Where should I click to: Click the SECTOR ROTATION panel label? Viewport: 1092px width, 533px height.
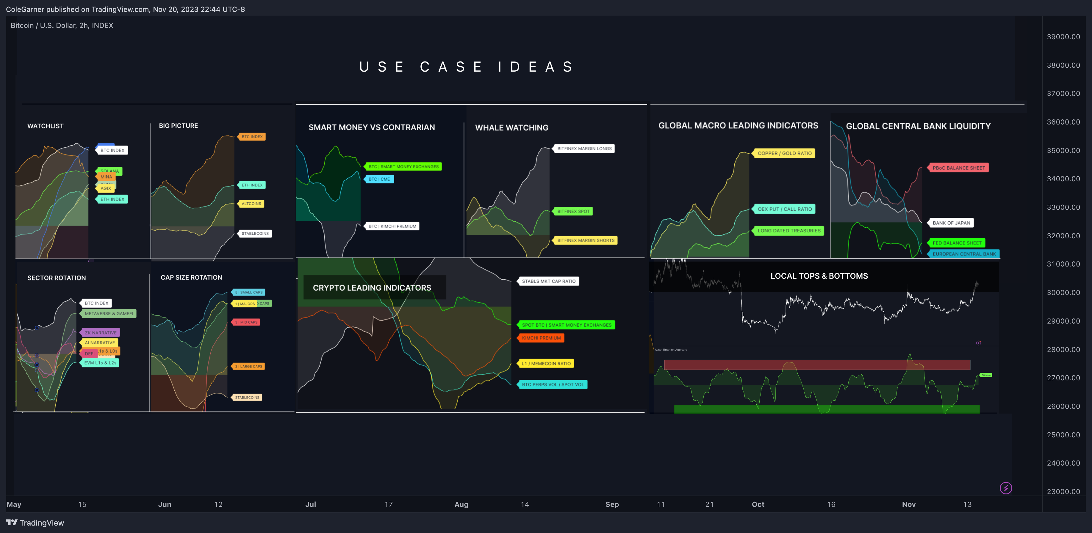[57, 277]
